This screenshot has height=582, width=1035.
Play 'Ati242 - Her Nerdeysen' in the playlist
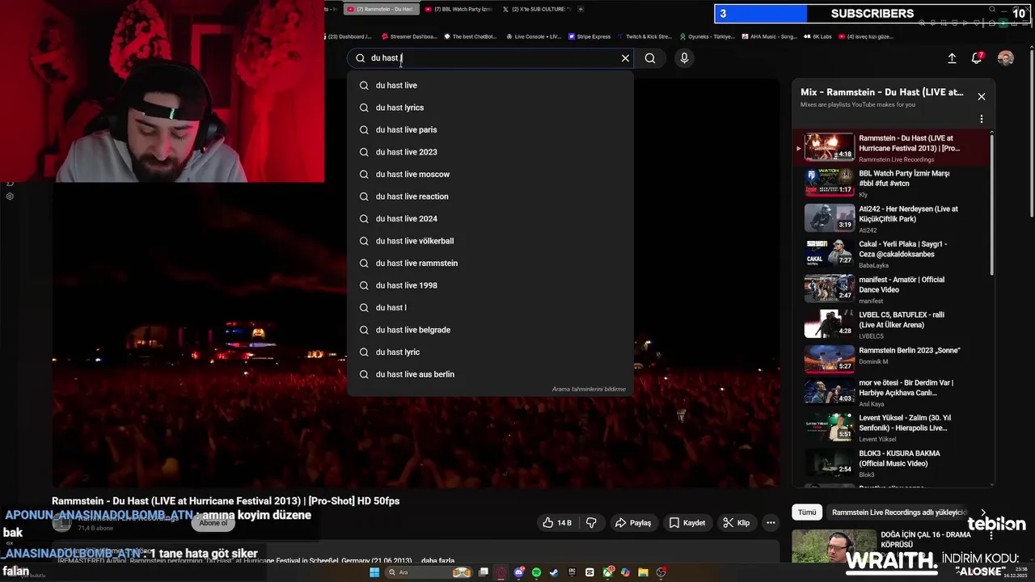[x=891, y=218]
